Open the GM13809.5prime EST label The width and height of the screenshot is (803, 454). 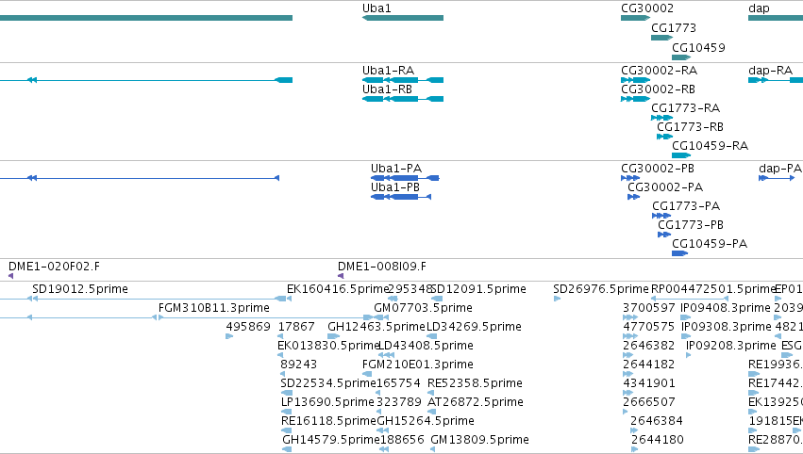(480, 440)
